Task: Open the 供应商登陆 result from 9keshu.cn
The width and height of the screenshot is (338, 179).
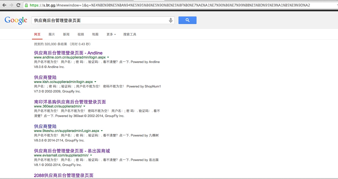Action: (45, 126)
